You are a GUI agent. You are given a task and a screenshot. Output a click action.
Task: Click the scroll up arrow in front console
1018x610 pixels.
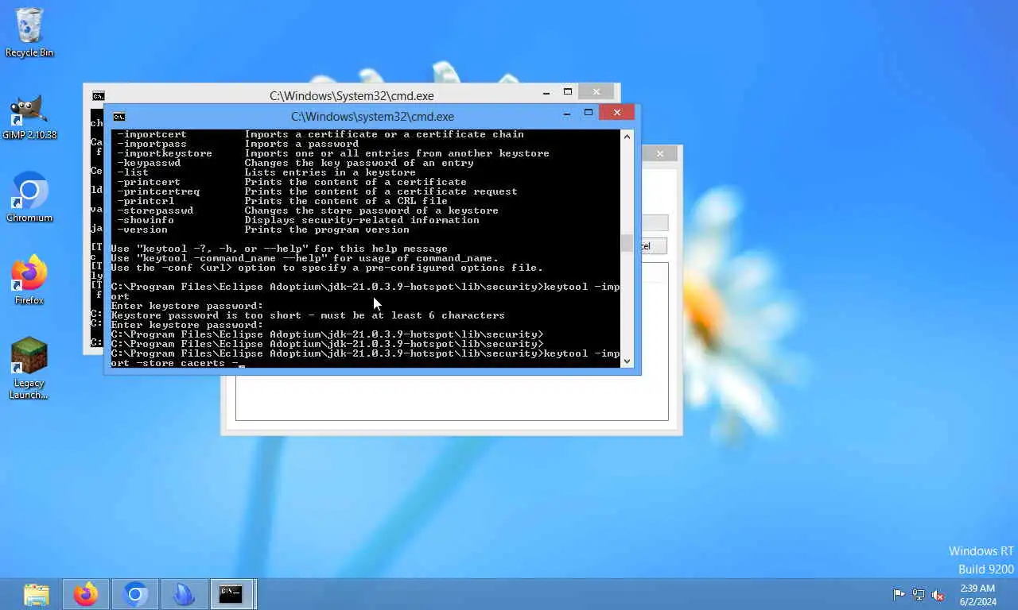click(627, 137)
